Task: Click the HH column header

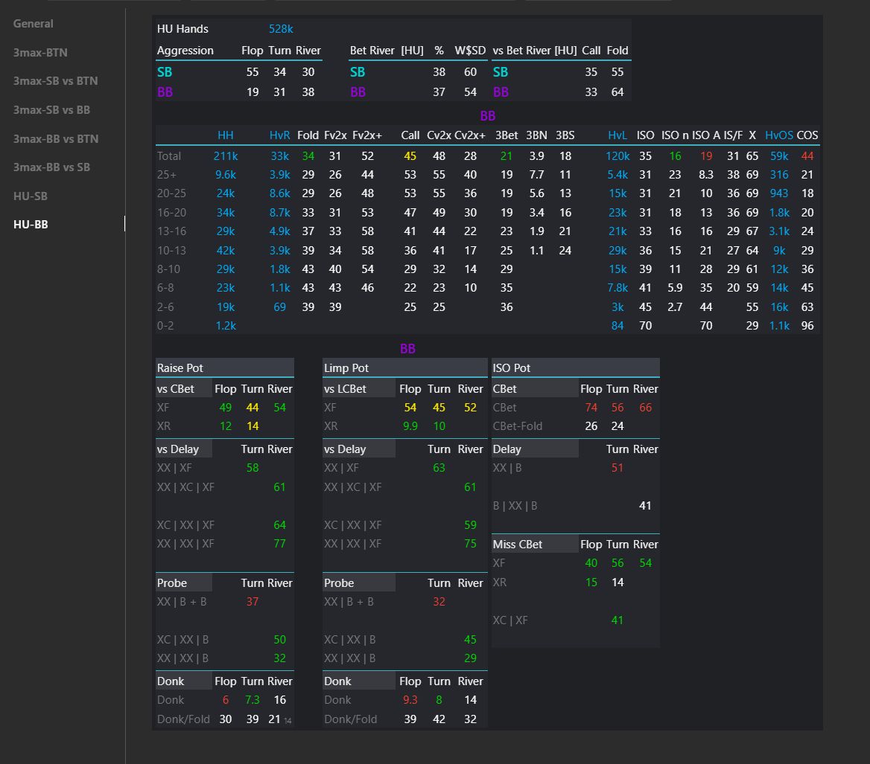Action: [x=225, y=135]
